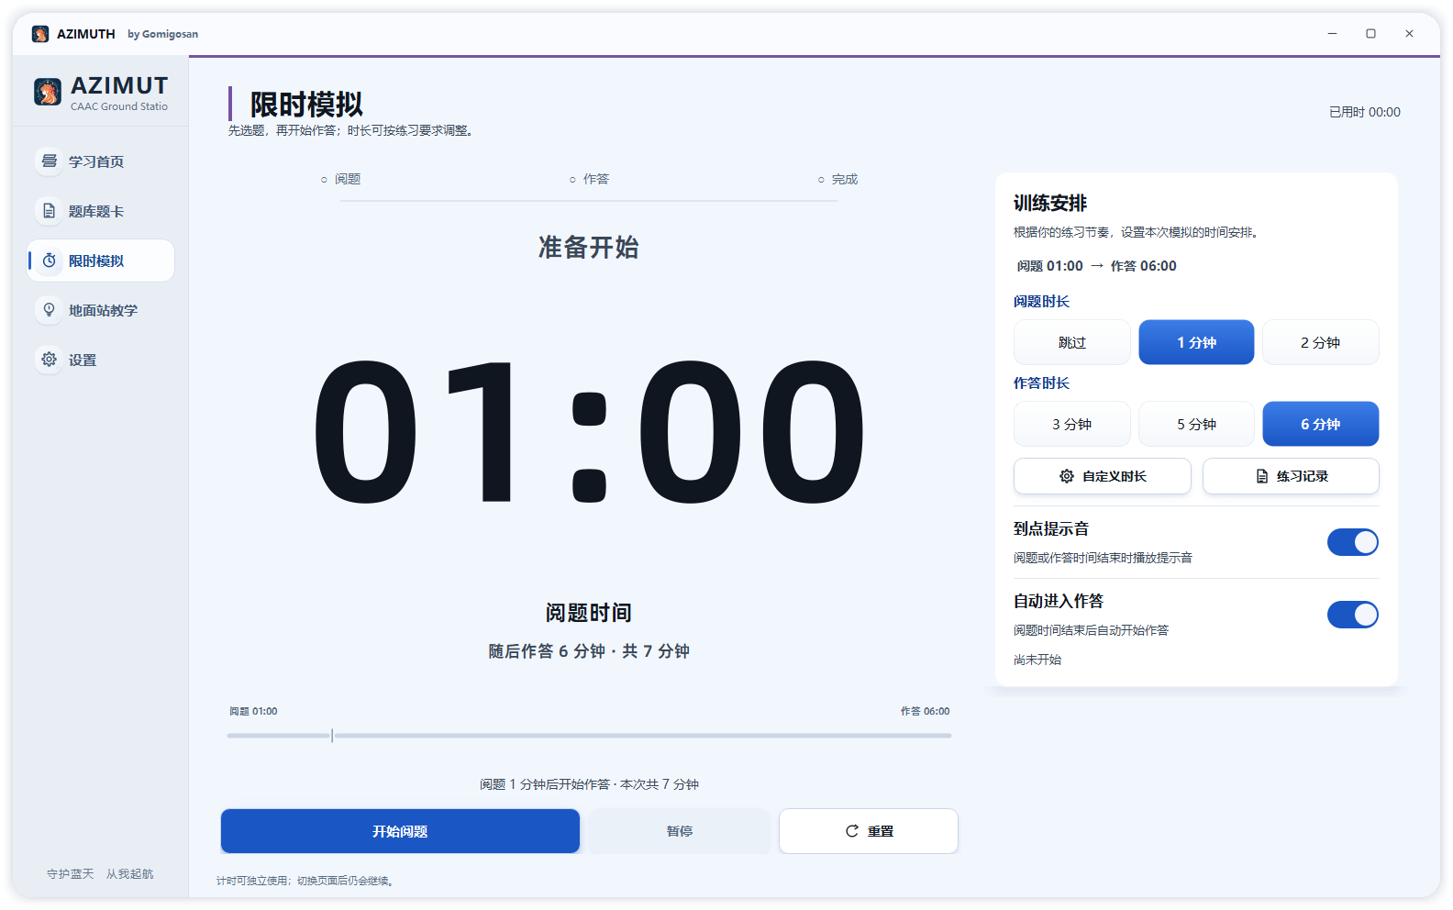
Task: Turn off the 自动进入作答 switch
Action: coord(1352,615)
